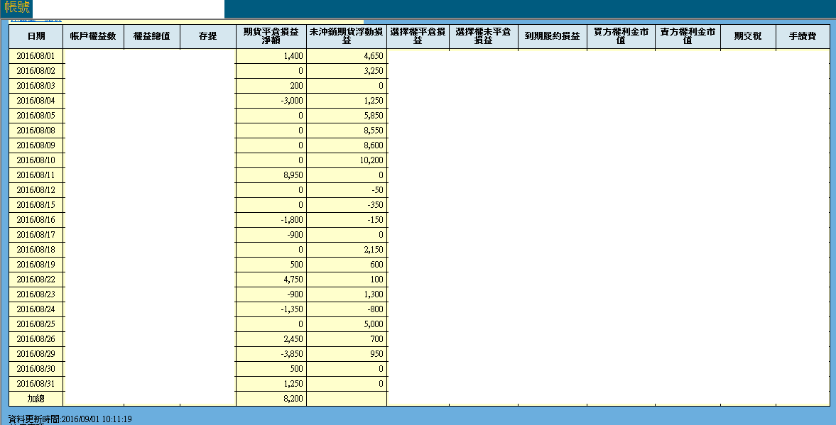Select the 2016/08/10 date cell
This screenshot has width=836, height=425.
pyautogui.click(x=36, y=160)
